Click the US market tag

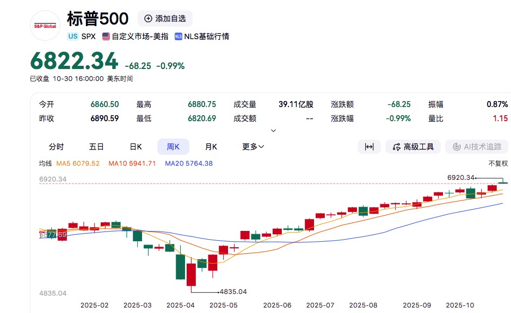73,36
